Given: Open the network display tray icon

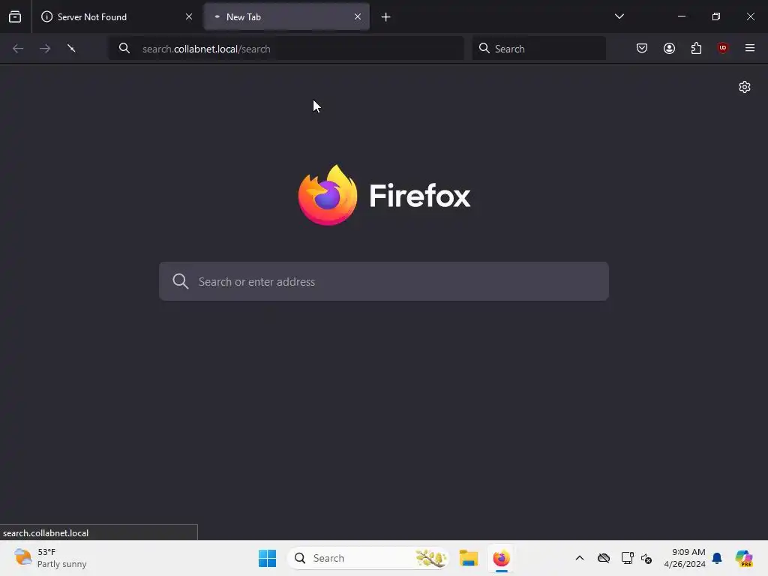Looking at the screenshot, I should coord(628,558).
